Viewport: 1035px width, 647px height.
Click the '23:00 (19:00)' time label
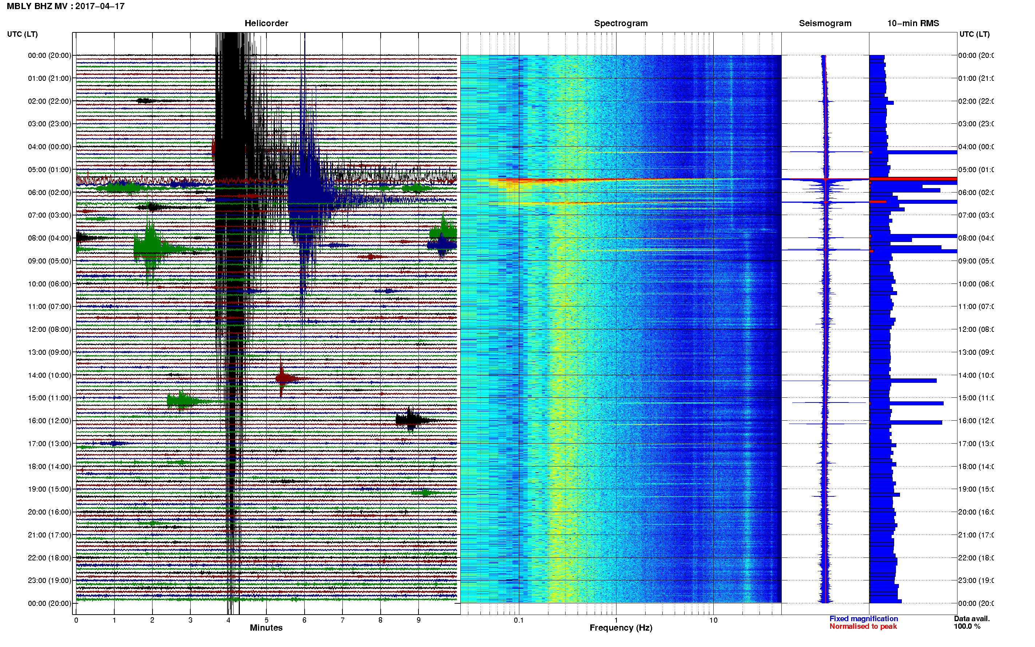(x=49, y=580)
